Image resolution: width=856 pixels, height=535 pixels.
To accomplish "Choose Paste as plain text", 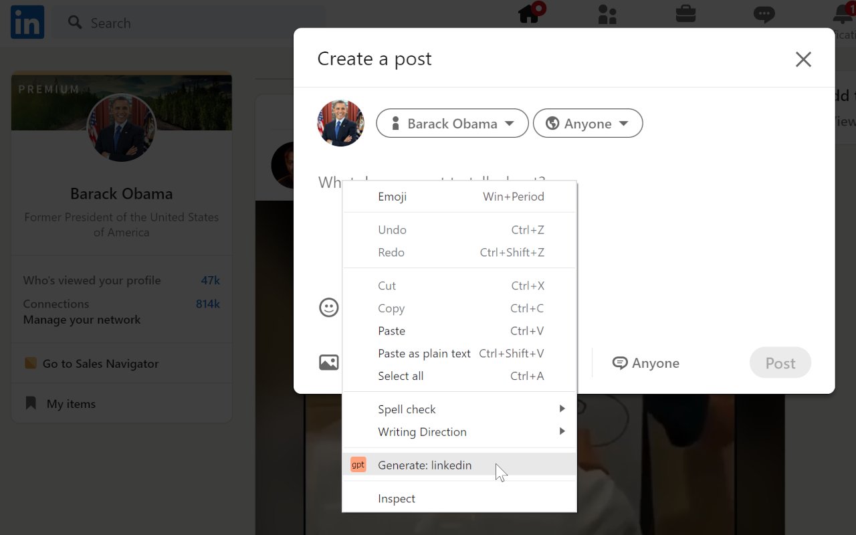I will [x=424, y=353].
